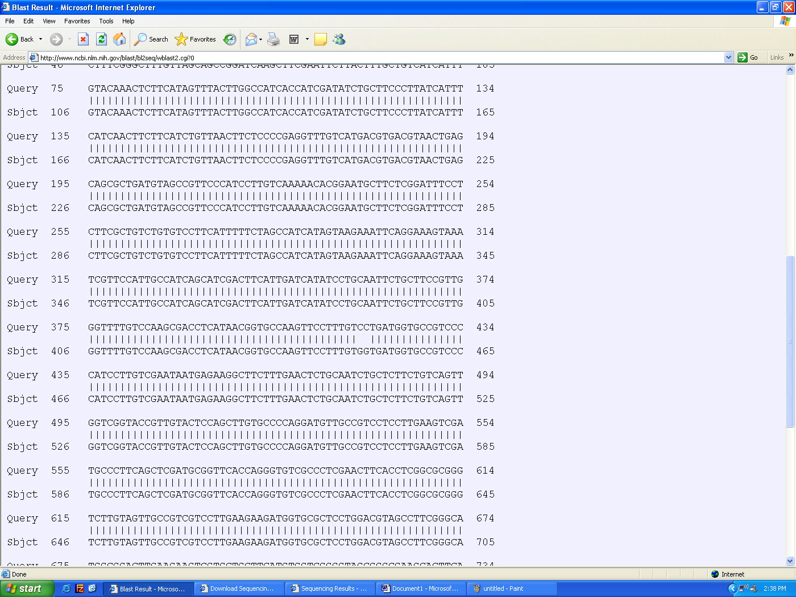Click the yellow Discuss note icon
The image size is (796, 597).
321,39
